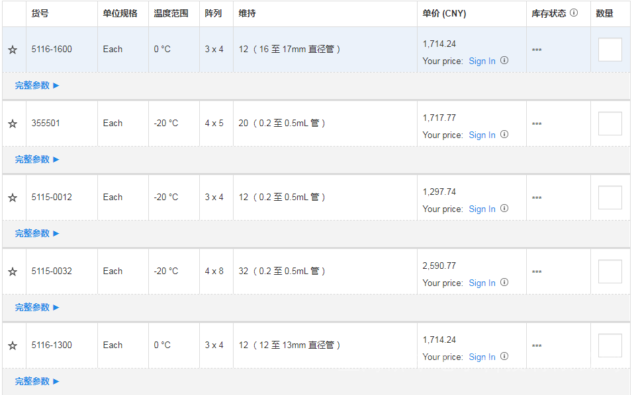This screenshot has height=395, width=638.
Task: Click price info icon for 5115-0032
Action: 504,283
